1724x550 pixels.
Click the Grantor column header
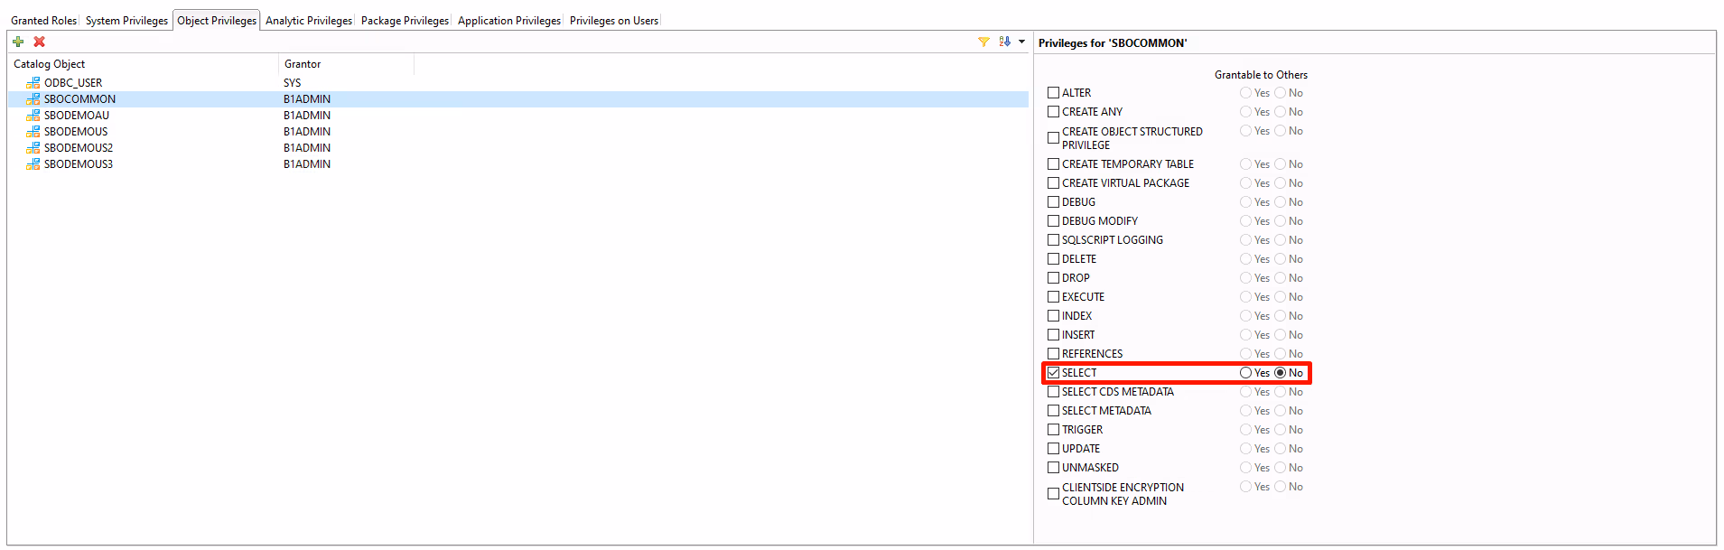point(303,64)
